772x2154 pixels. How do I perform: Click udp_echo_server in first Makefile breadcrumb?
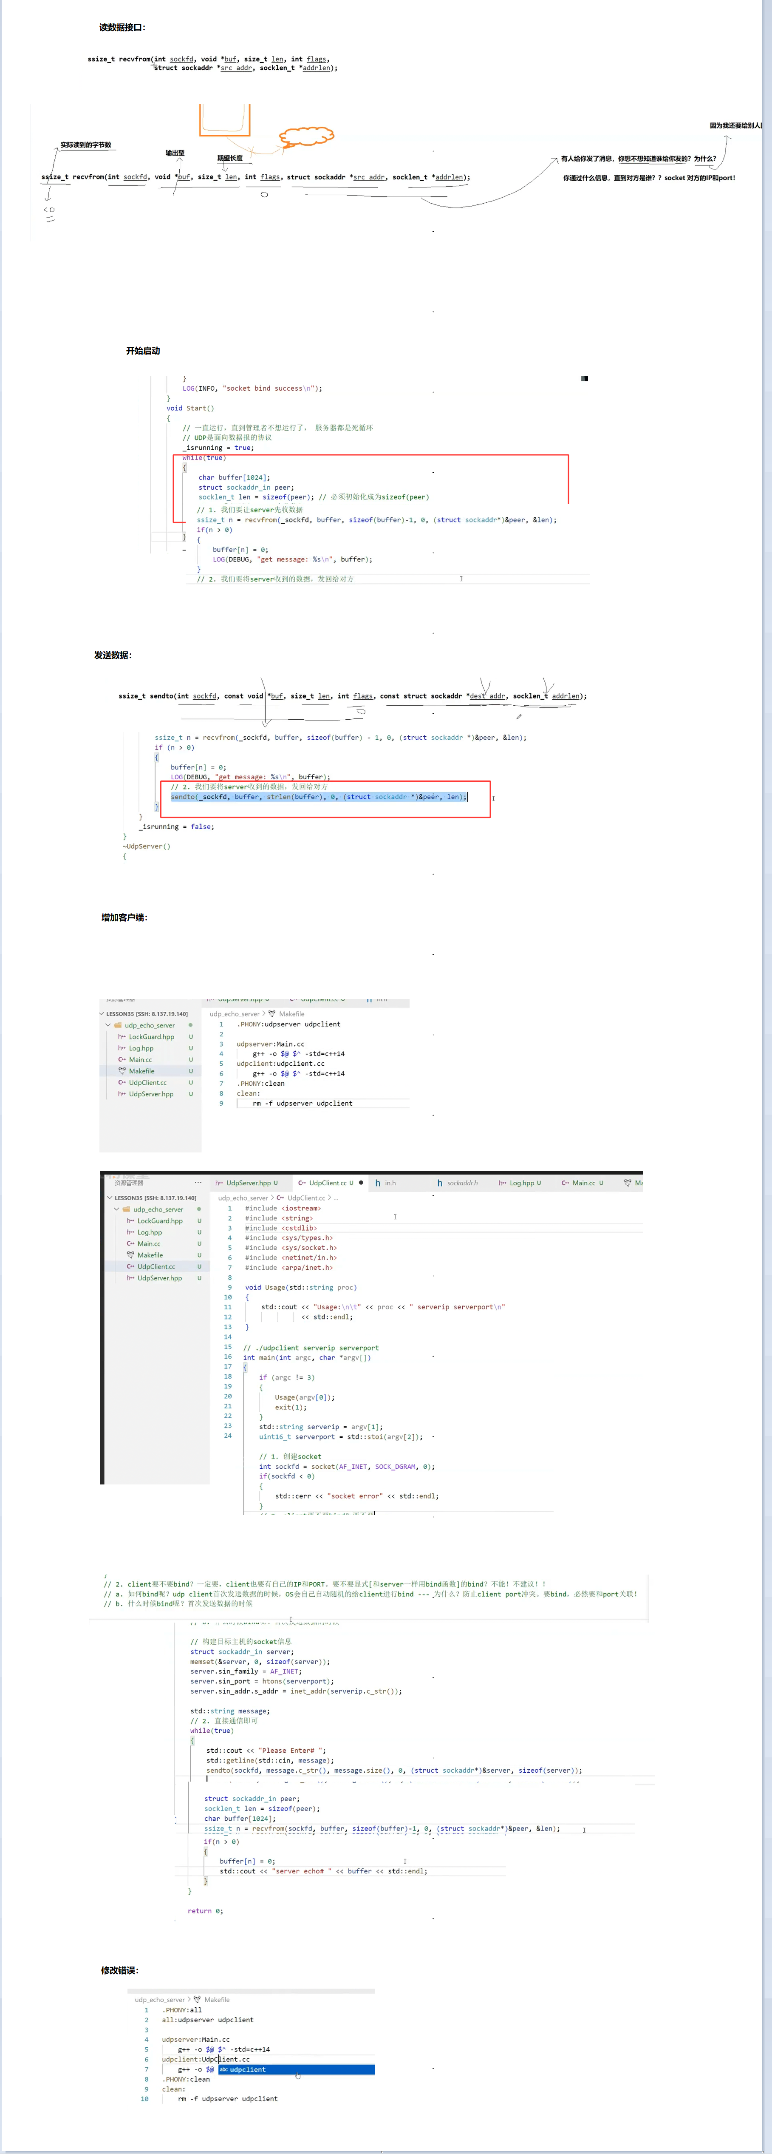235,1013
